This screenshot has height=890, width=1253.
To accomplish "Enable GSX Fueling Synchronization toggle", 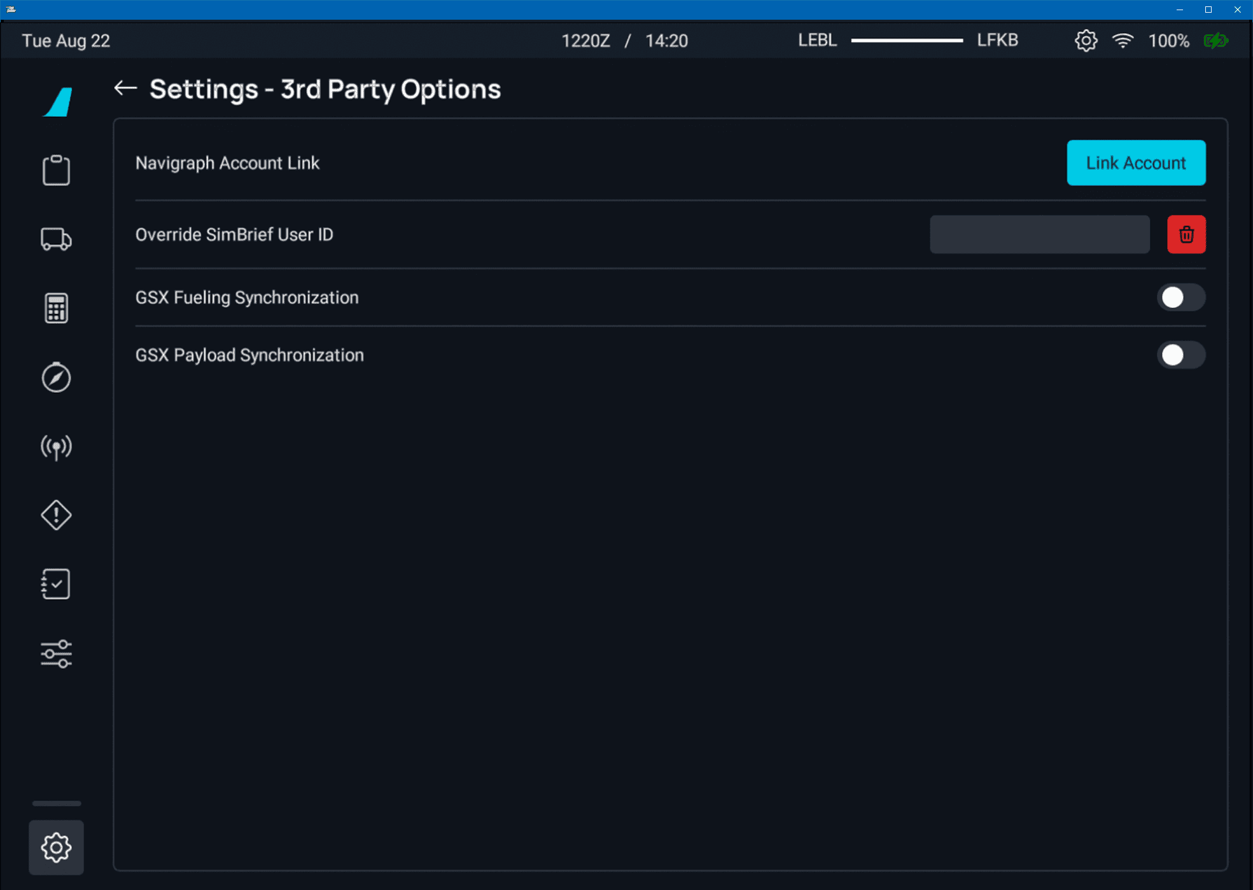I will point(1180,298).
